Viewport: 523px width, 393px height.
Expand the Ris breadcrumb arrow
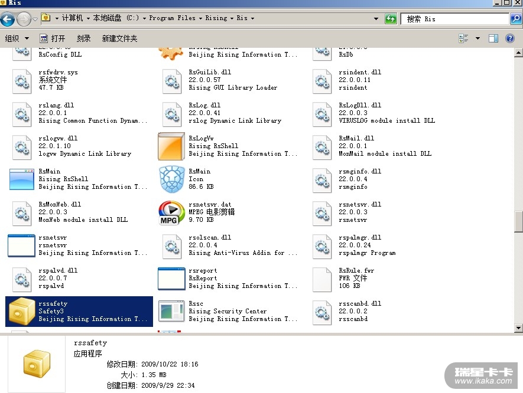point(252,18)
